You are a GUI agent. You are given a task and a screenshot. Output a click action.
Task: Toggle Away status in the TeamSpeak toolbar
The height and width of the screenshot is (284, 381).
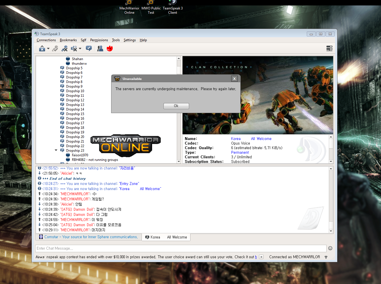click(42, 48)
